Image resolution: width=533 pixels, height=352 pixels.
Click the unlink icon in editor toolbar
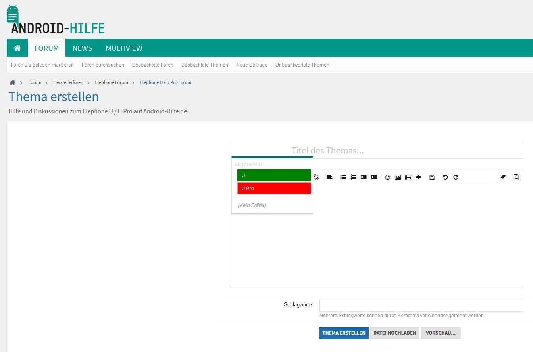click(x=316, y=177)
